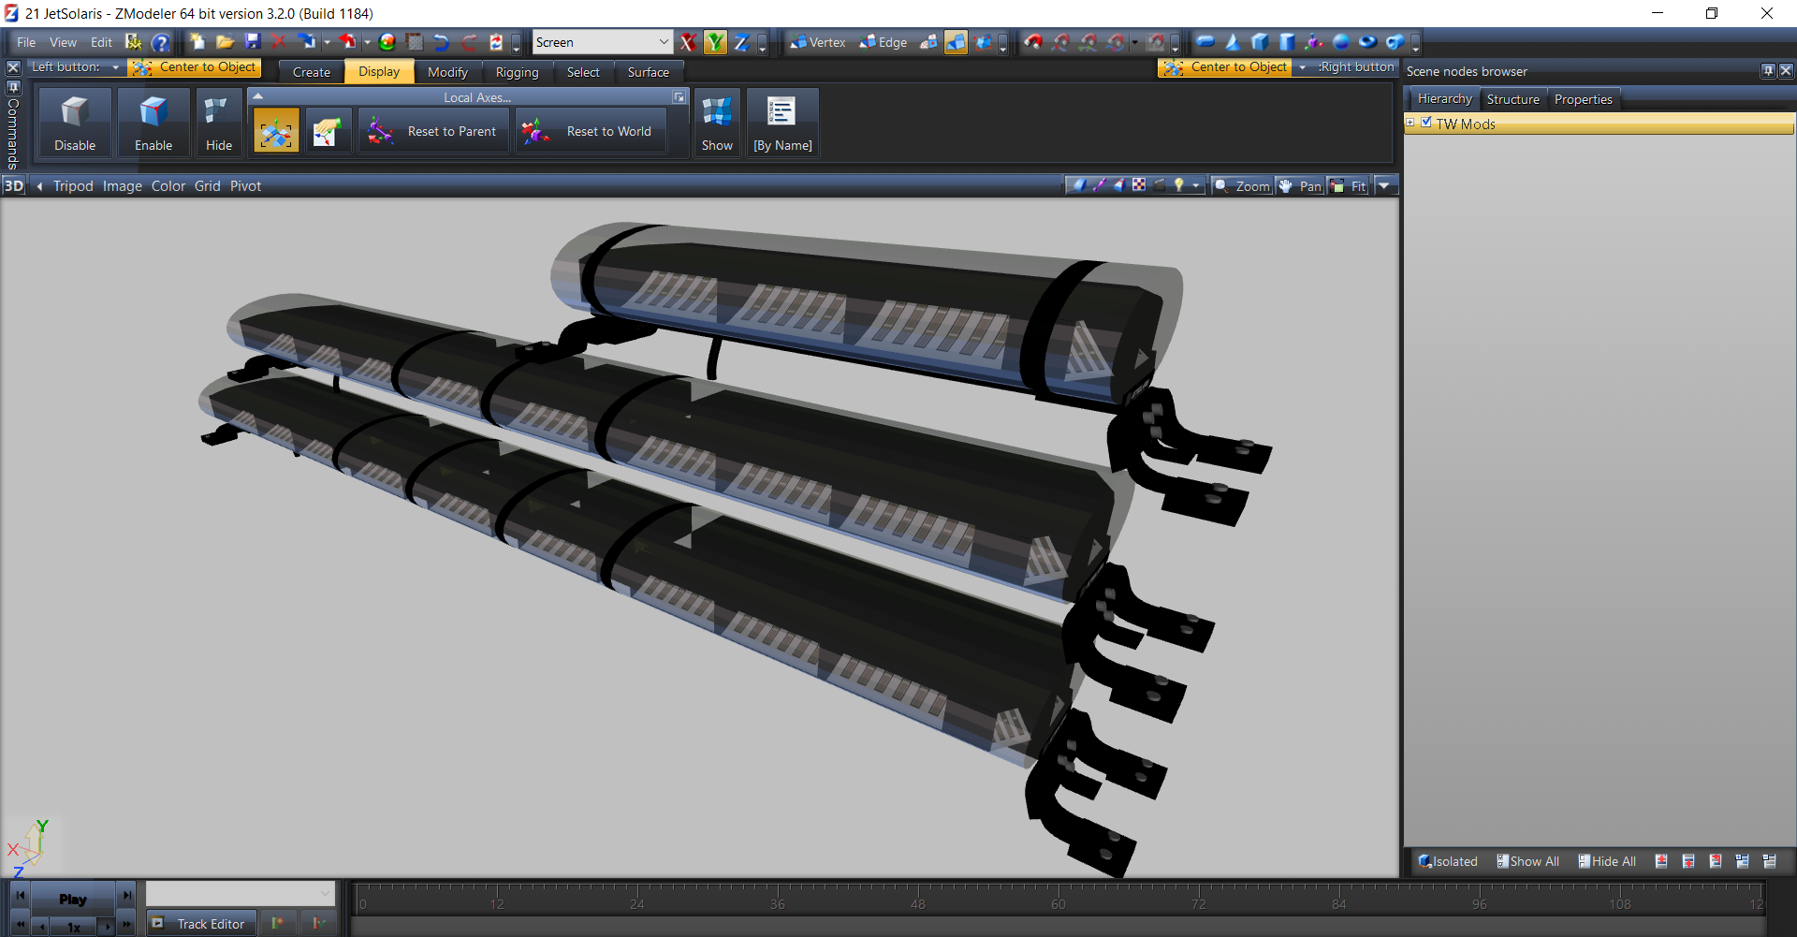Click the Undo arrow icon

[x=442, y=42]
